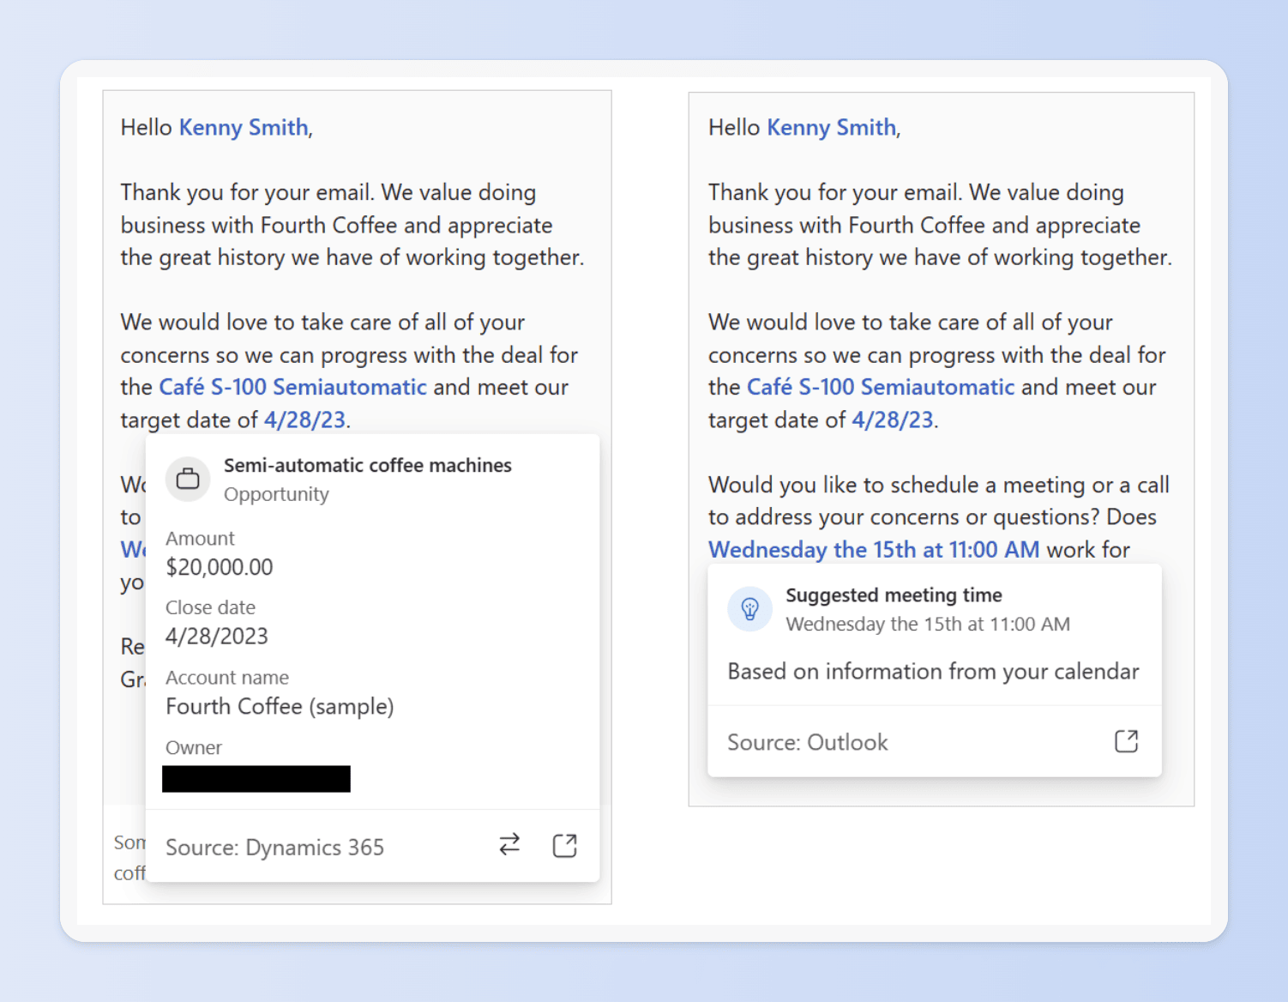
Task: Click the amount value $20,000.00
Action: pos(220,567)
